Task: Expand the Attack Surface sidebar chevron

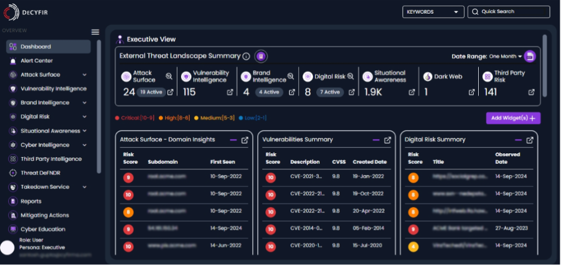Action: click(85, 75)
